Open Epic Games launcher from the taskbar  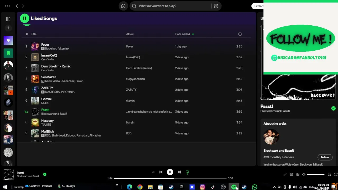[182, 187]
